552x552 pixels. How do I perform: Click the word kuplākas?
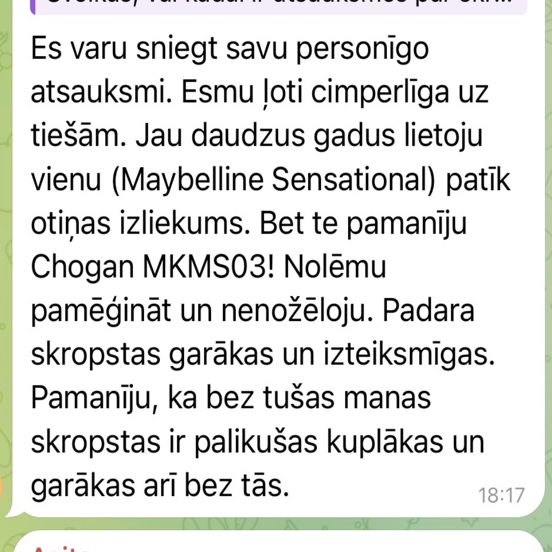point(385,442)
